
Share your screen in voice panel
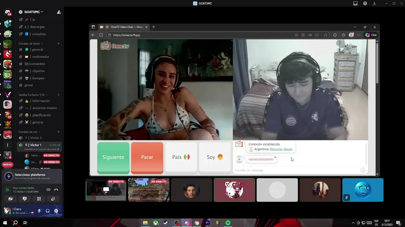coord(25,199)
